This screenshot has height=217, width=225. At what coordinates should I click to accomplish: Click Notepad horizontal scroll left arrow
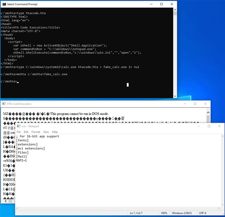tap(17, 208)
